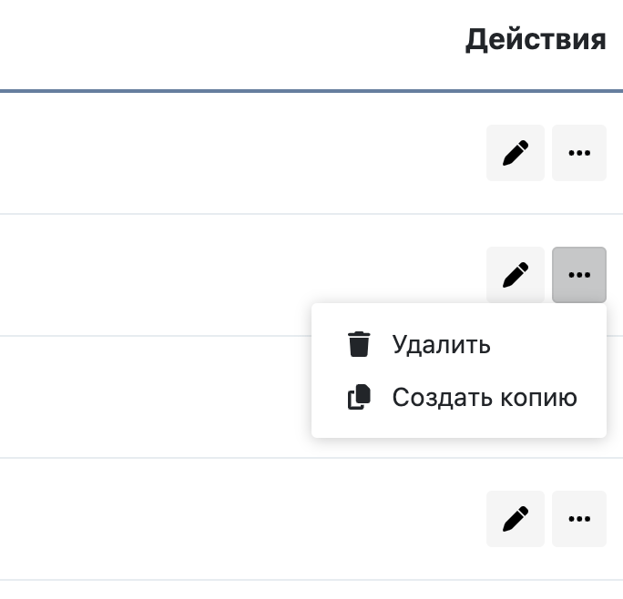Click the "Действия" column header
The image size is (623, 599).
point(536,40)
